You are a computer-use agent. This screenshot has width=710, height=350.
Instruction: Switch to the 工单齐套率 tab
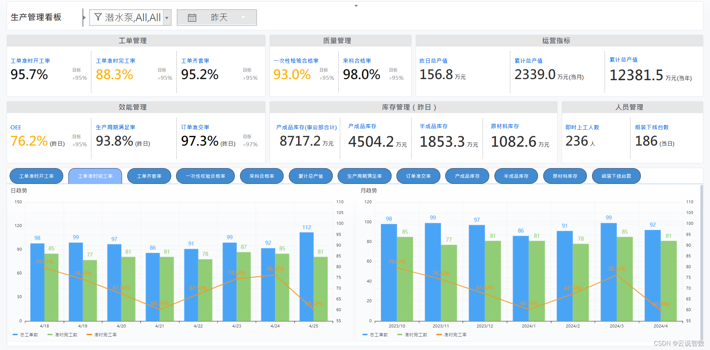pos(149,176)
